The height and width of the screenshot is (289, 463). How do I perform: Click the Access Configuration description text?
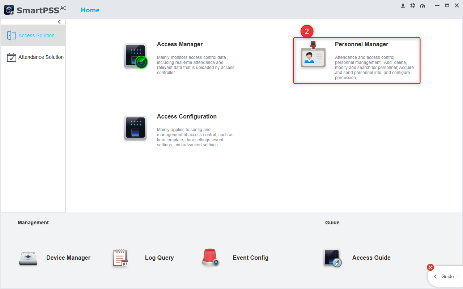tap(195, 137)
